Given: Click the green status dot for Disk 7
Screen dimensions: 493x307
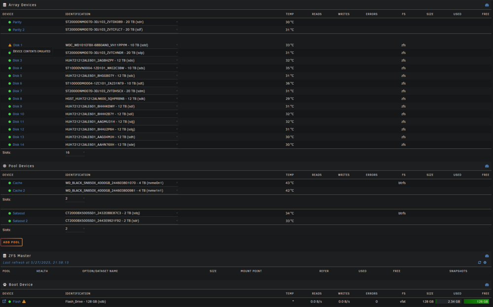Looking at the screenshot, I should click(x=10, y=91).
